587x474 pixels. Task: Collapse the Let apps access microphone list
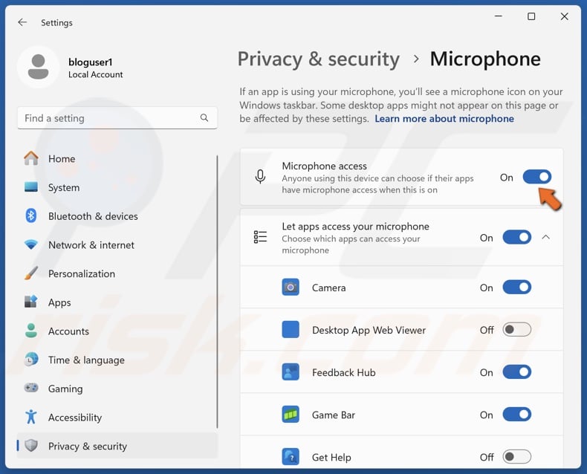click(x=545, y=238)
